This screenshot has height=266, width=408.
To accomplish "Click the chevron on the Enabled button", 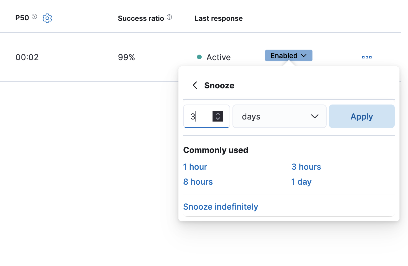I will (304, 55).
